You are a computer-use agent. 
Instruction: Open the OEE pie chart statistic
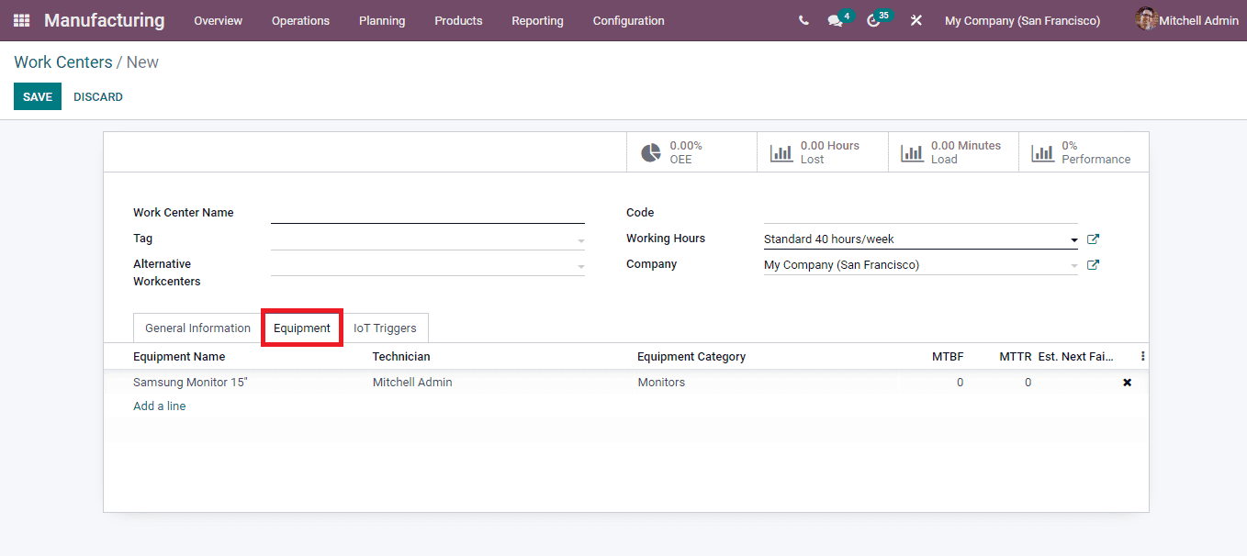691,150
